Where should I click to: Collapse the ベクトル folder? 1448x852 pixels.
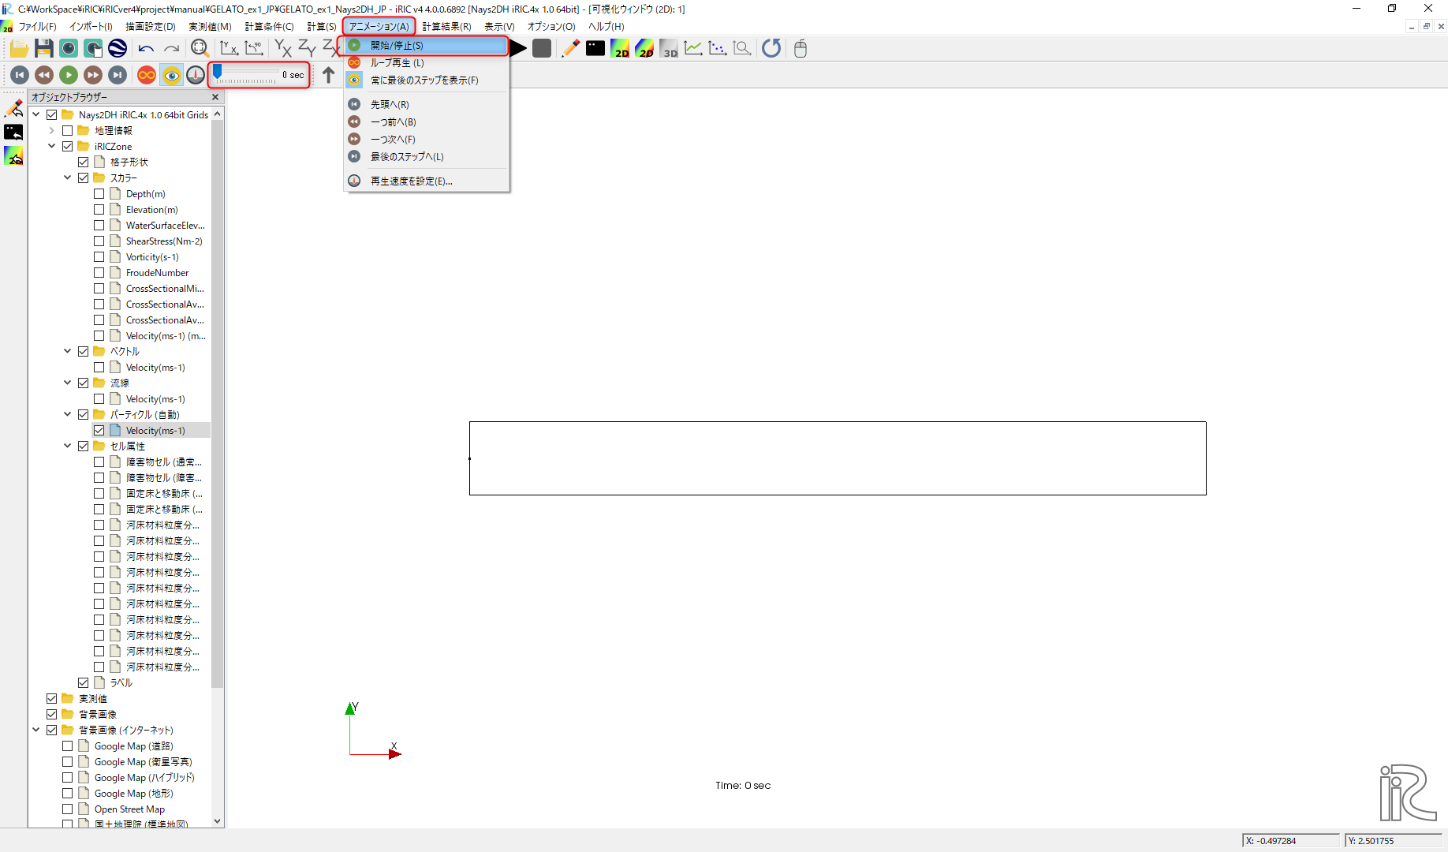coord(67,352)
